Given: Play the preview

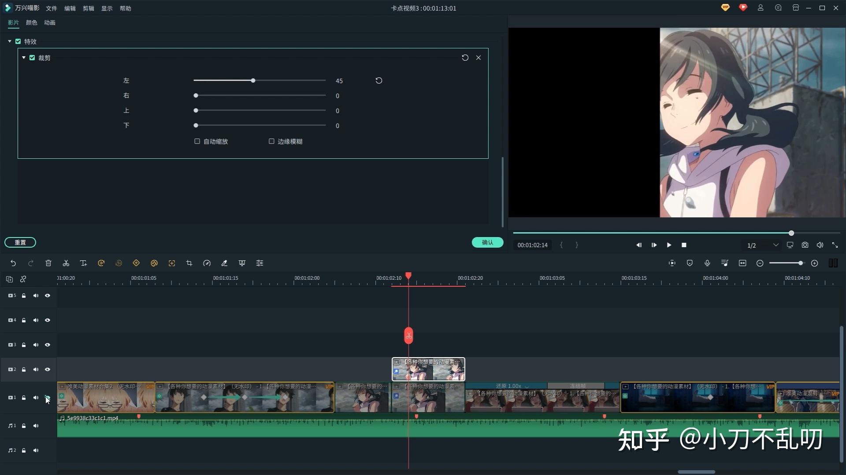Looking at the screenshot, I should pos(669,245).
